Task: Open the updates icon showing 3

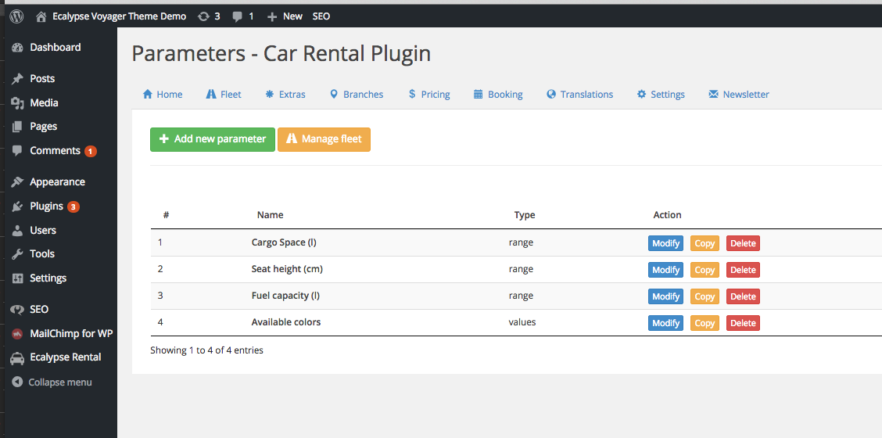Action: click(x=203, y=17)
